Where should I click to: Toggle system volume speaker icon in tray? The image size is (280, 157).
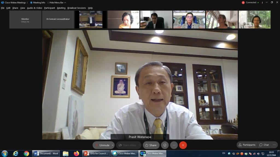258,153
